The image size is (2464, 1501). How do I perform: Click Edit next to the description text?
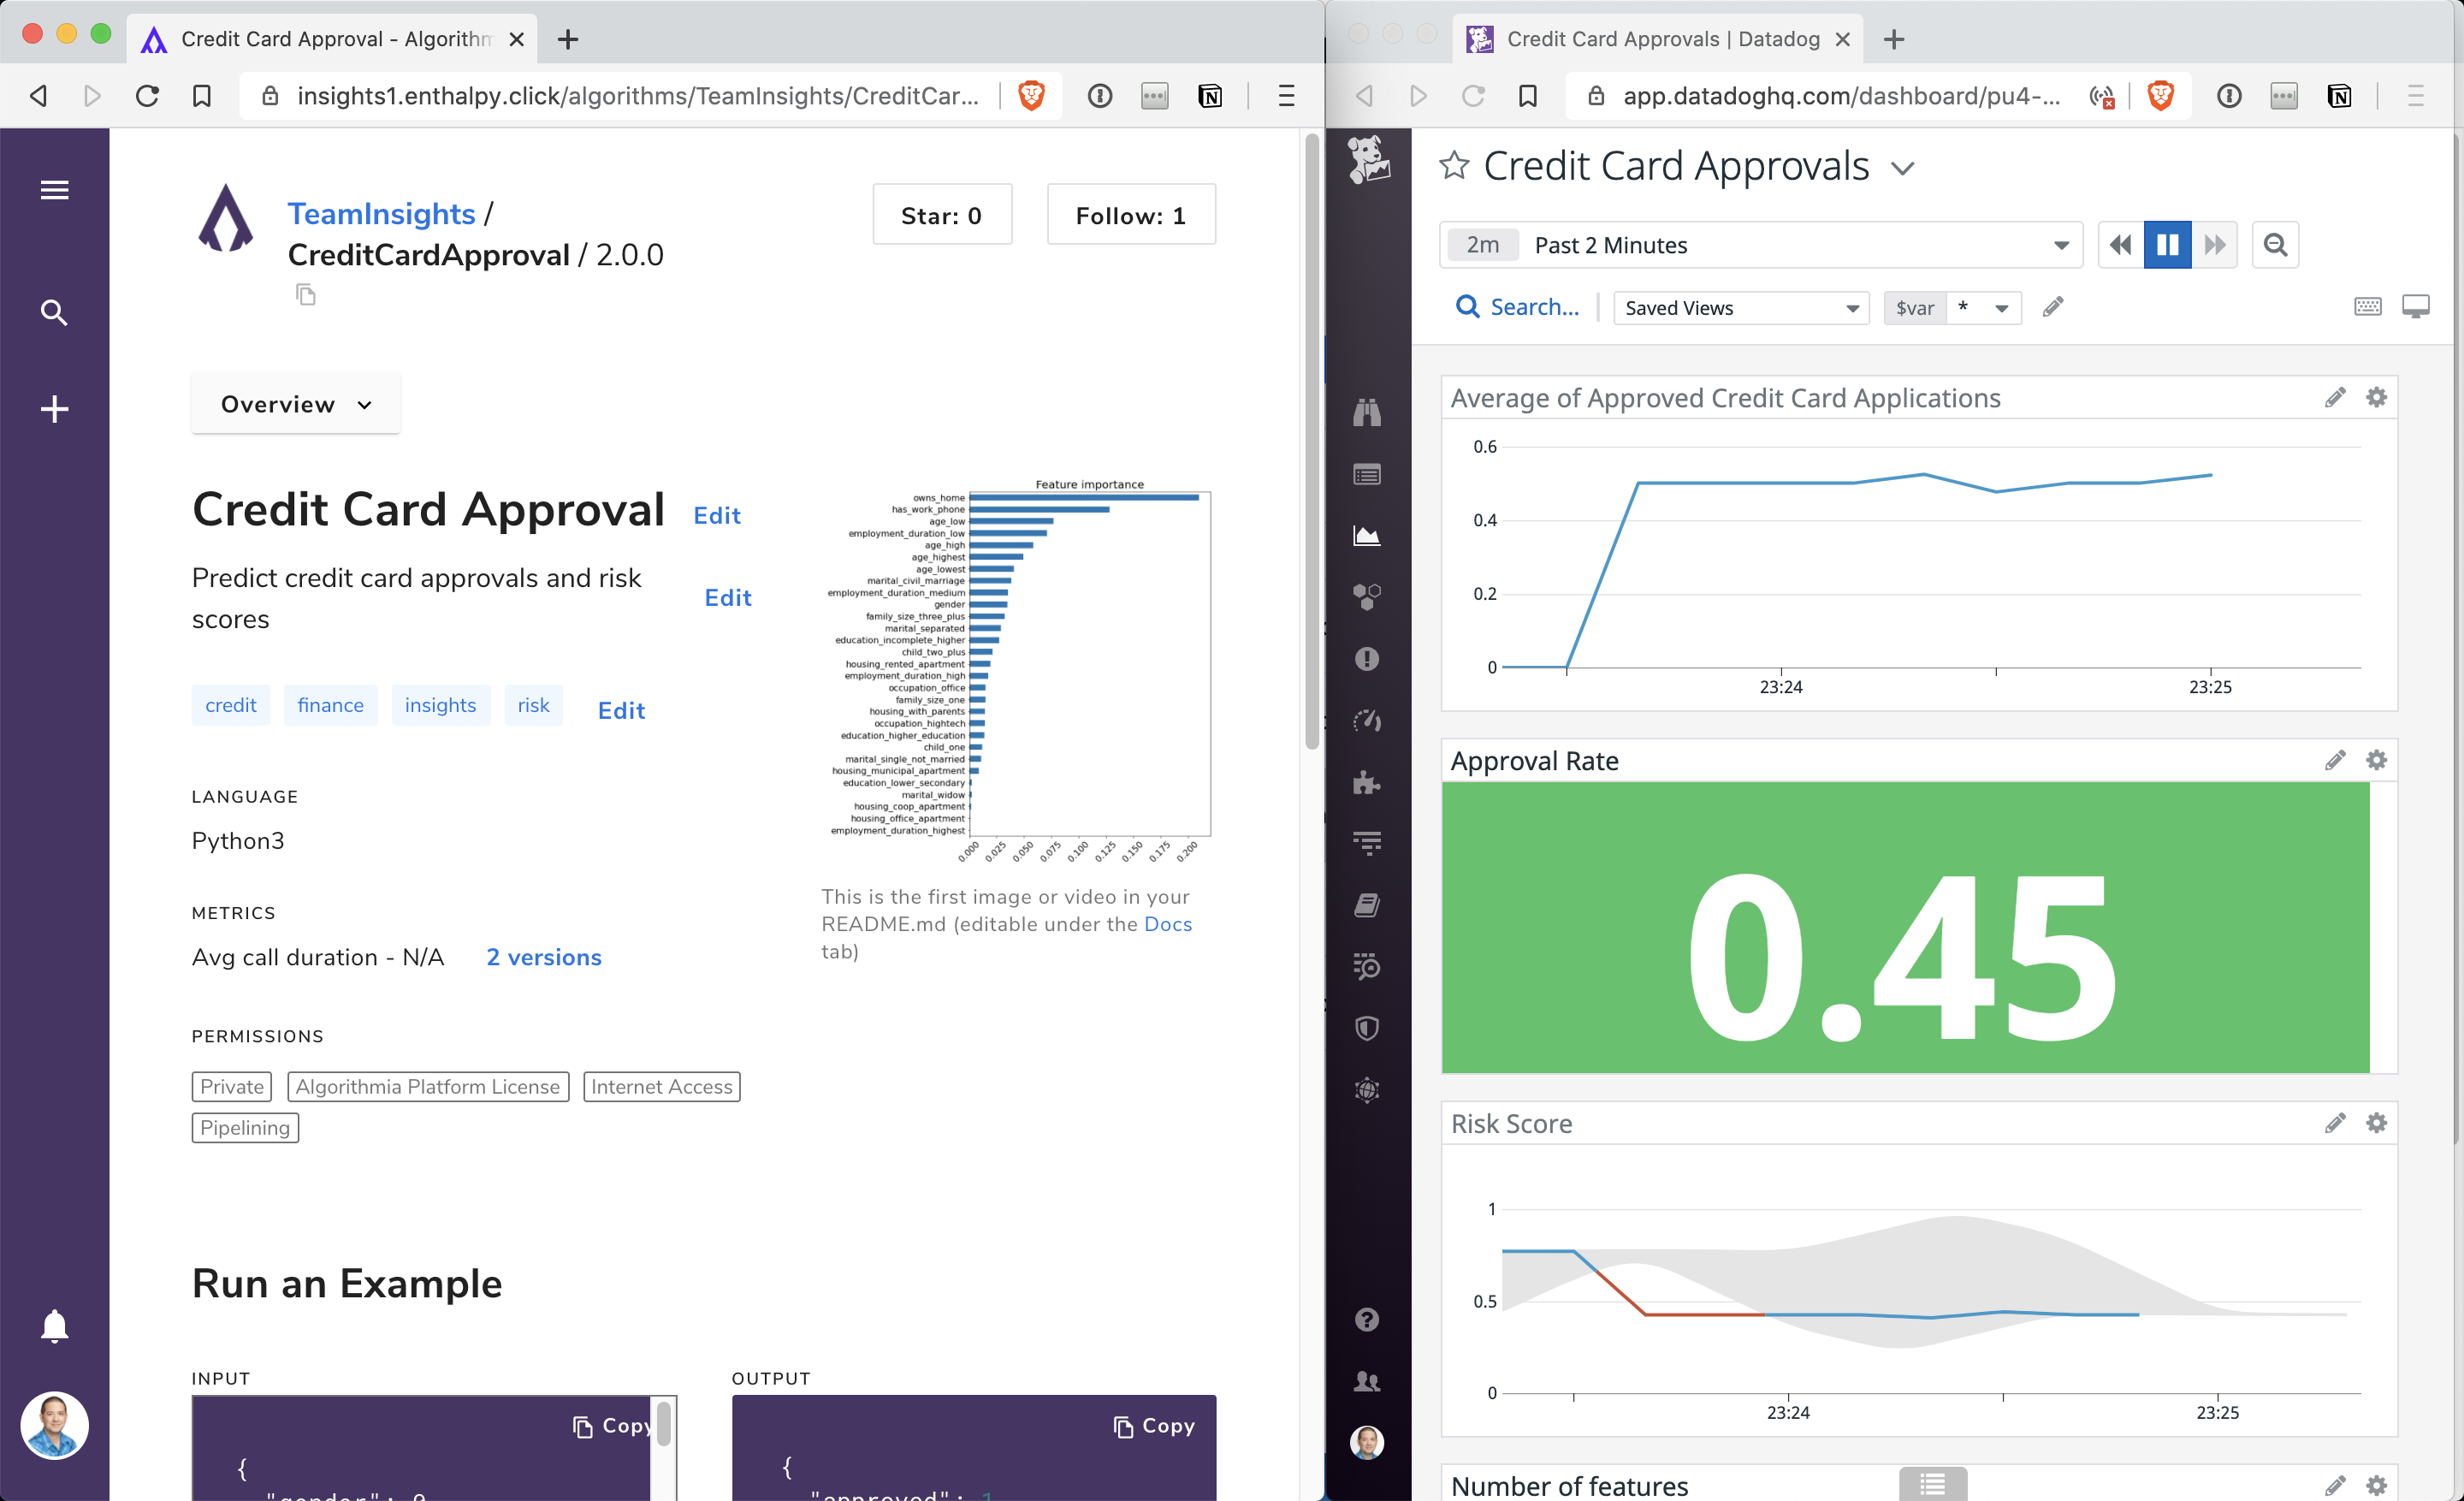click(x=728, y=598)
